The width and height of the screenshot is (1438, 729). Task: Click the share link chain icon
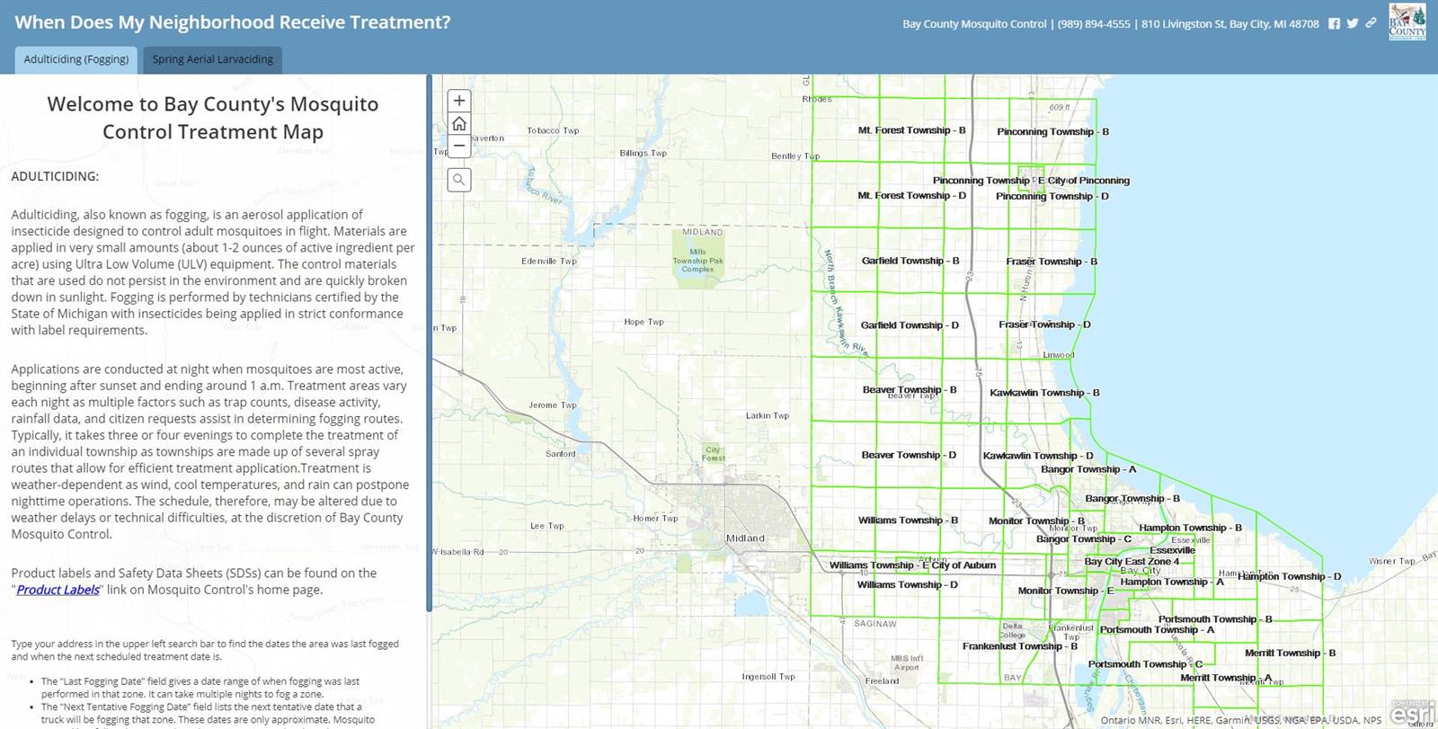coord(1371,23)
